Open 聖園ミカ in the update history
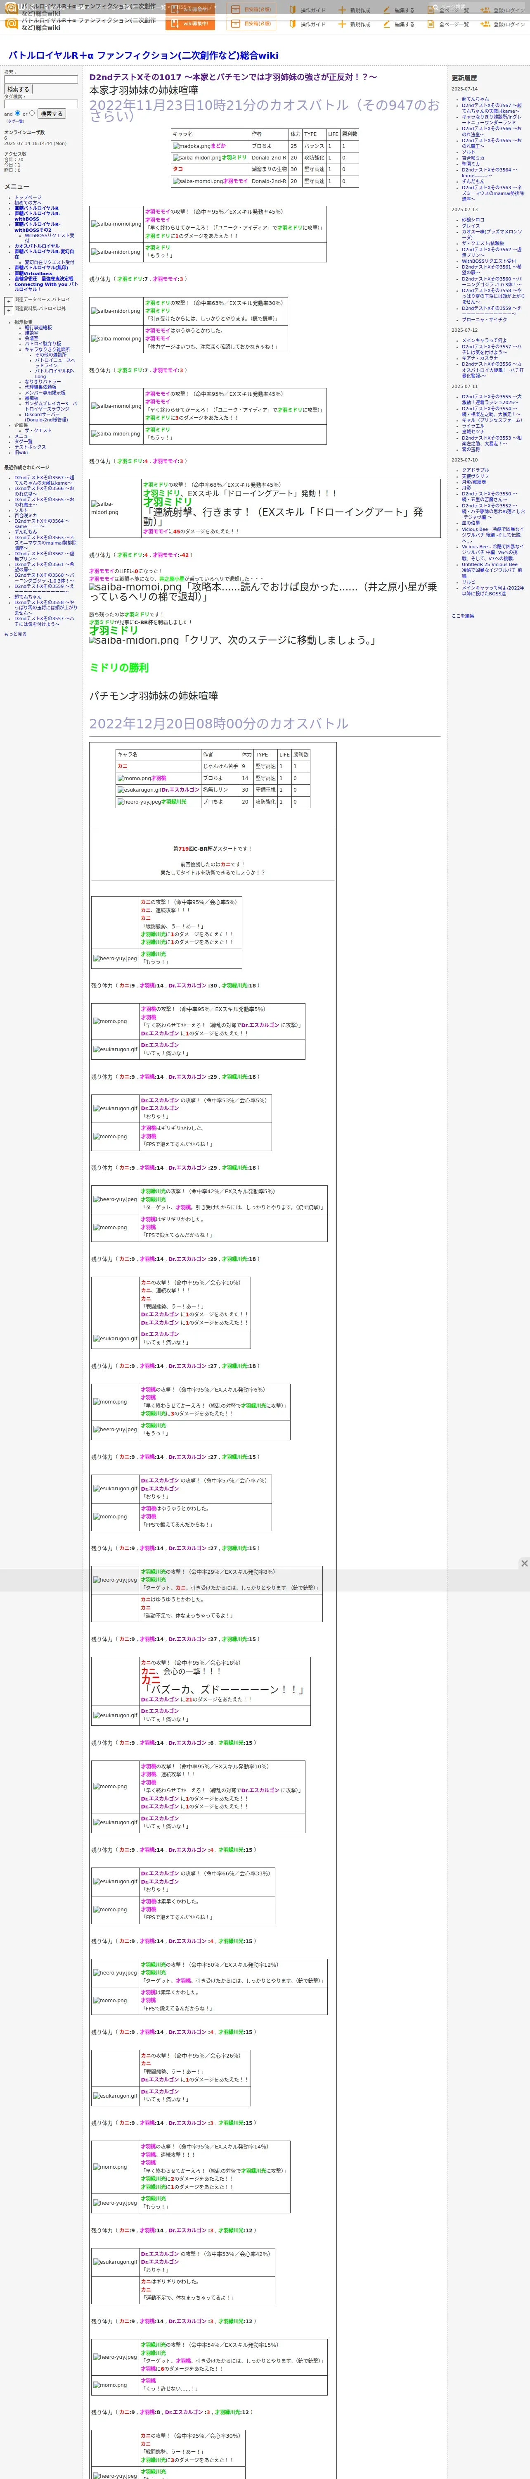Viewport: 530px width, 2479px height. tap(471, 164)
